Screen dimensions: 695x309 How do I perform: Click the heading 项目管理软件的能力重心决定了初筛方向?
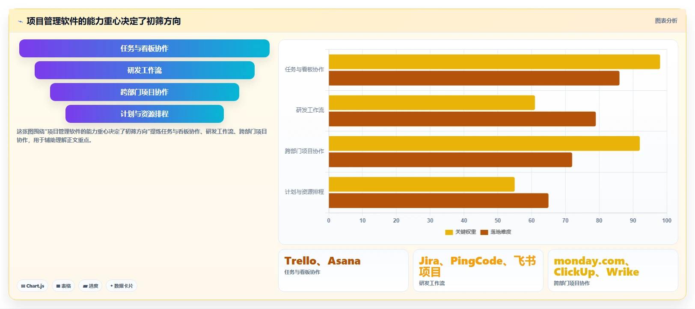(x=104, y=21)
